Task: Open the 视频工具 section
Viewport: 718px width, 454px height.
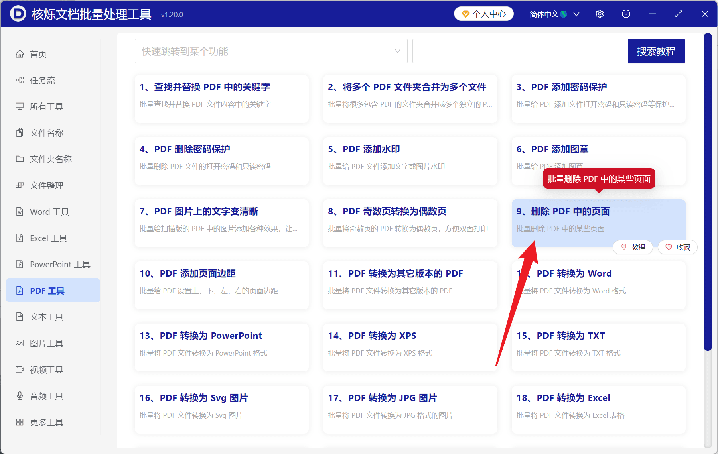Action: click(46, 369)
